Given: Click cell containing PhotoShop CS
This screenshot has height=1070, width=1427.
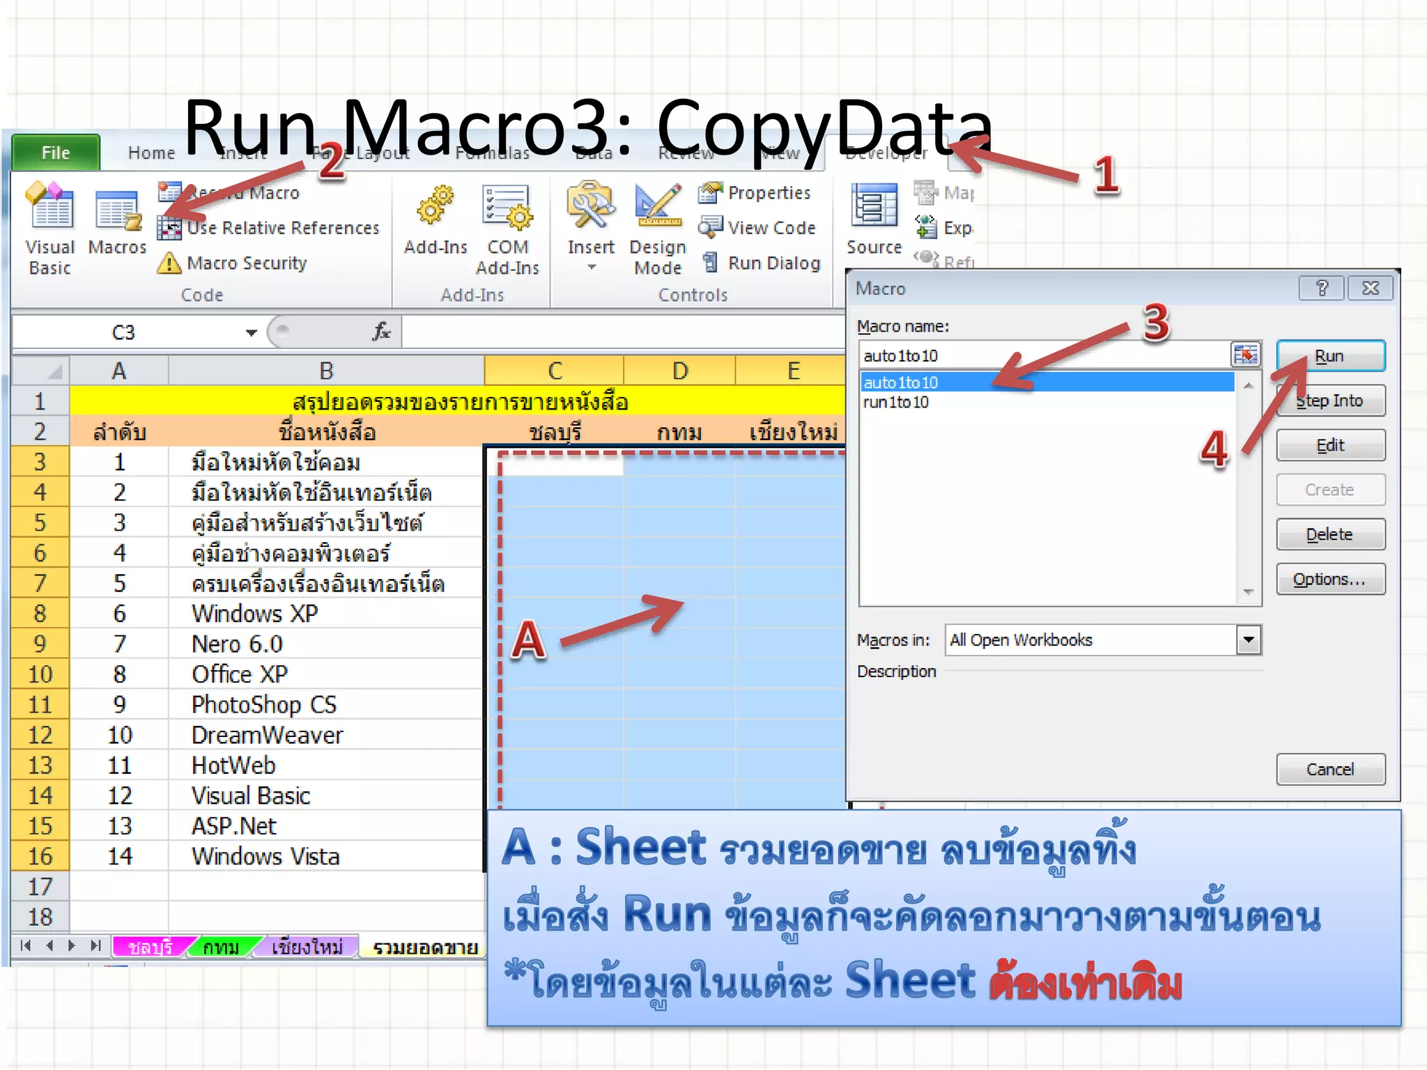Looking at the screenshot, I should coord(325,704).
